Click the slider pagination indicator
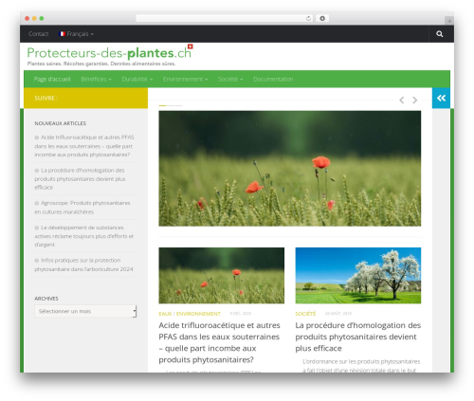The width and height of the screenshot is (474, 401). pyautogui.click(x=171, y=105)
